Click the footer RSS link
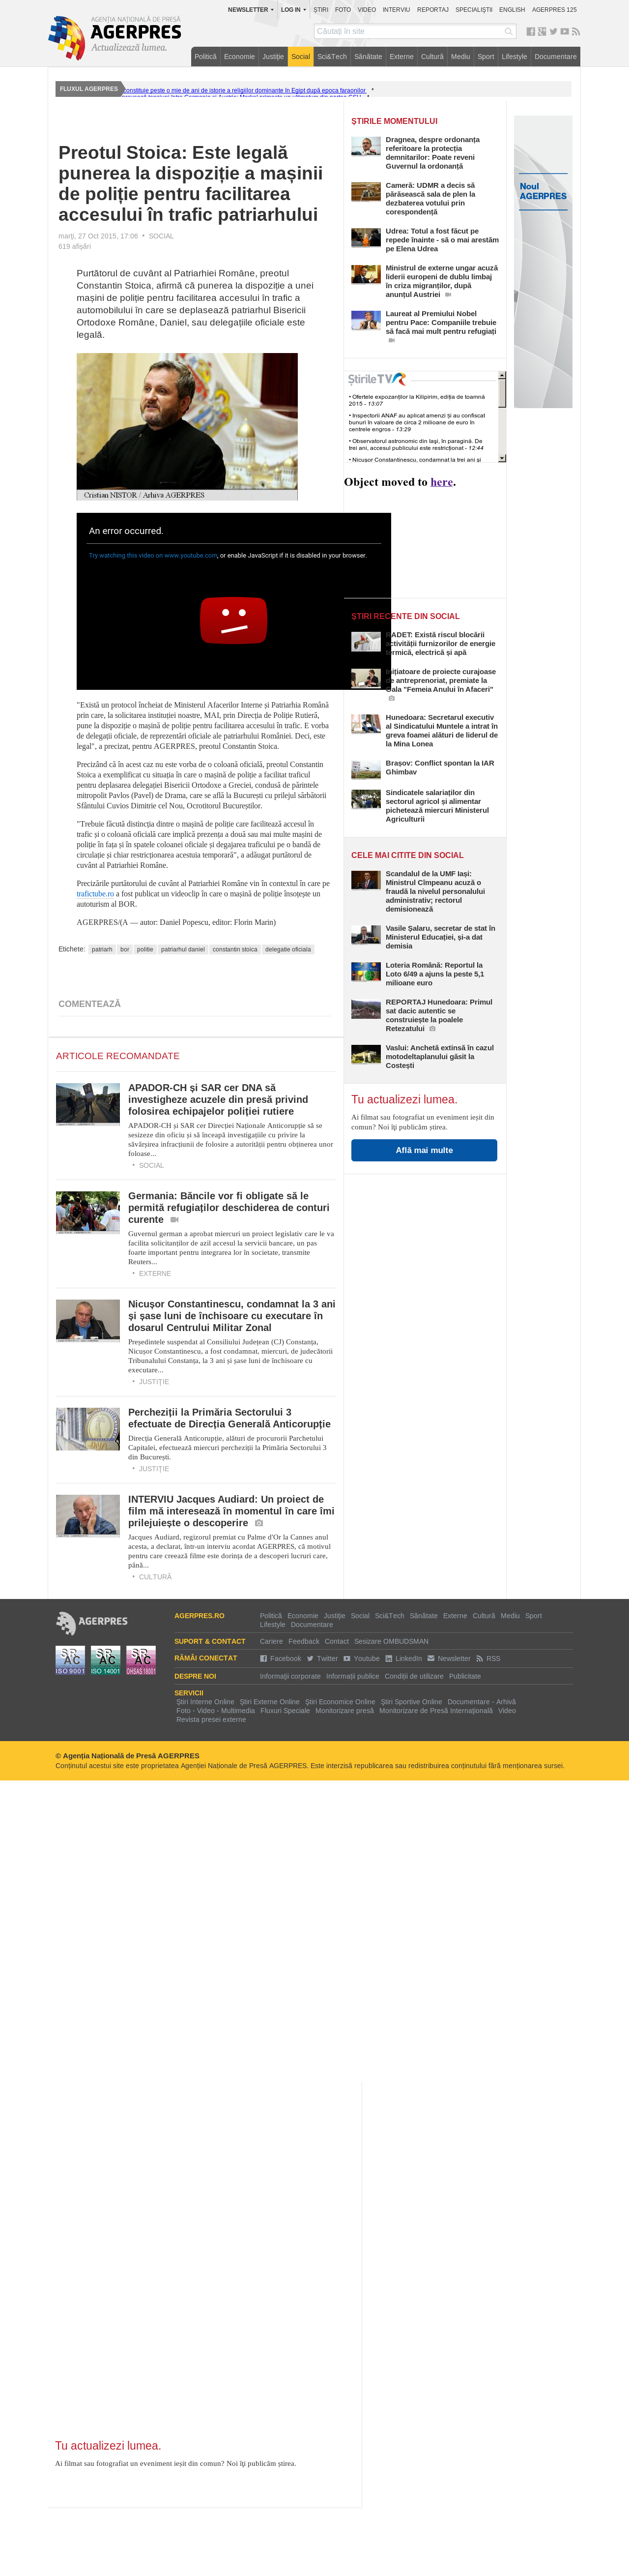This screenshot has width=629, height=2576. coord(488,1658)
